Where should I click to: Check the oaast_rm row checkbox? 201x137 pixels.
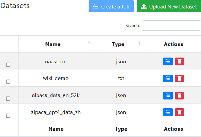[8, 65]
